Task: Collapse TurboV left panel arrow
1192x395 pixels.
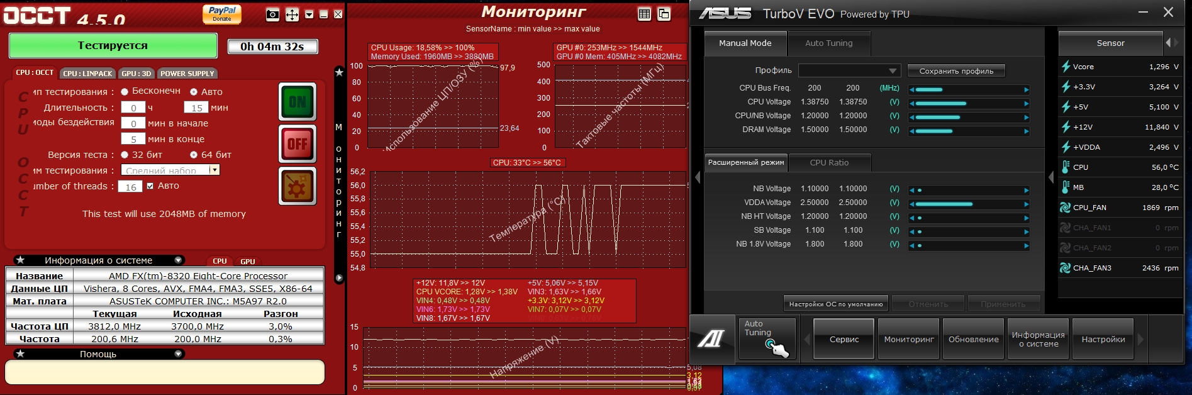Action: point(698,178)
